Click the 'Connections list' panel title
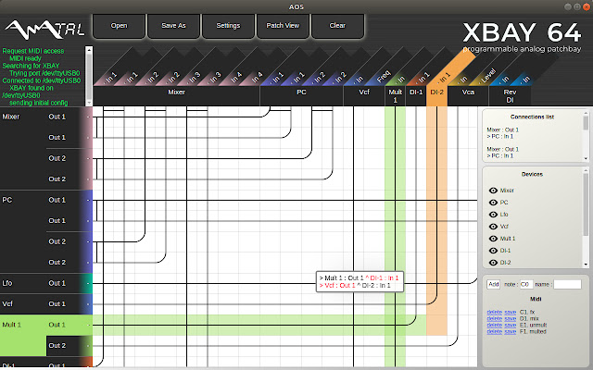Image resolution: width=593 pixels, height=370 pixels. [x=532, y=117]
